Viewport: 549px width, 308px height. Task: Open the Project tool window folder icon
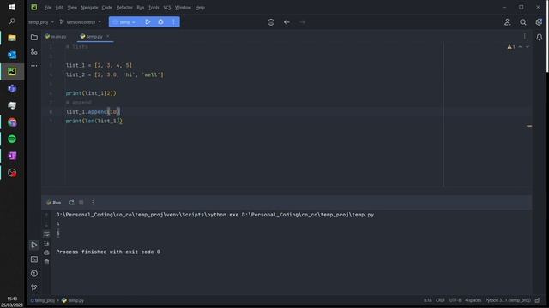[x=34, y=37]
